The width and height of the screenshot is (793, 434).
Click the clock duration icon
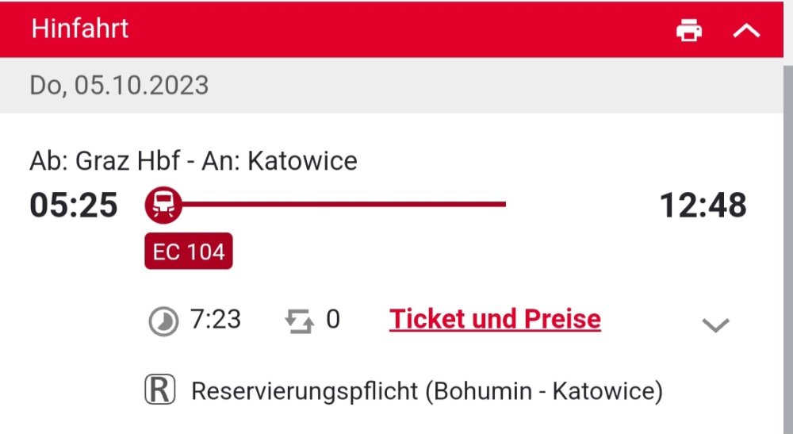point(163,321)
